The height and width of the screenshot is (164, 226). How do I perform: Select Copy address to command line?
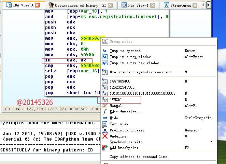(x=138, y=157)
